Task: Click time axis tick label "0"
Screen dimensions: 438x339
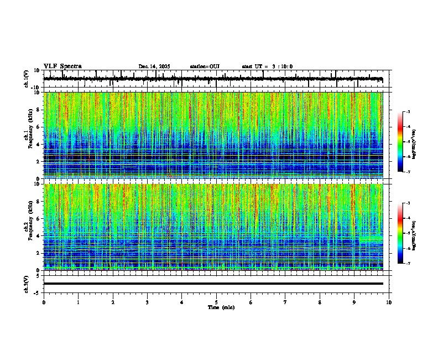Action: (x=44, y=302)
